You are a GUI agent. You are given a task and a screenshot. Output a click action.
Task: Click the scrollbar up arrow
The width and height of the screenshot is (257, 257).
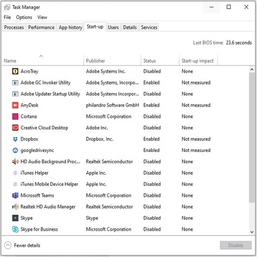coord(252,69)
